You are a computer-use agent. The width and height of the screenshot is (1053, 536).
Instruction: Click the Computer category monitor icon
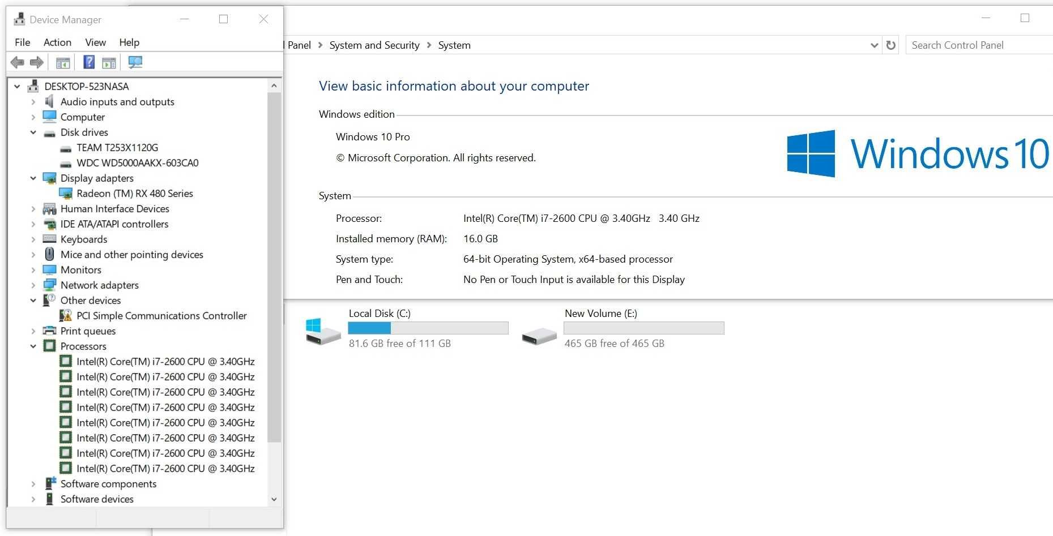click(50, 117)
